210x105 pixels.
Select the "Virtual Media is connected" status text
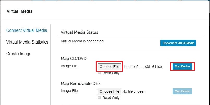click(x=82, y=41)
